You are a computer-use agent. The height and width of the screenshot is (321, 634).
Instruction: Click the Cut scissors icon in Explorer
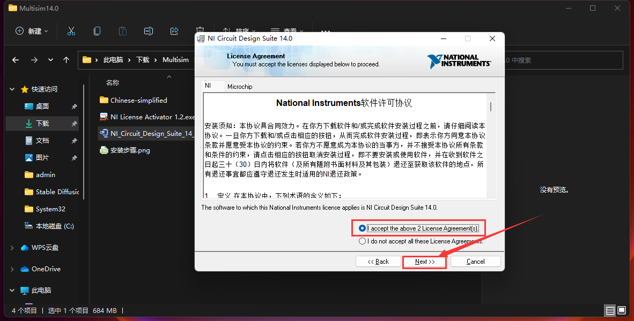click(x=71, y=31)
